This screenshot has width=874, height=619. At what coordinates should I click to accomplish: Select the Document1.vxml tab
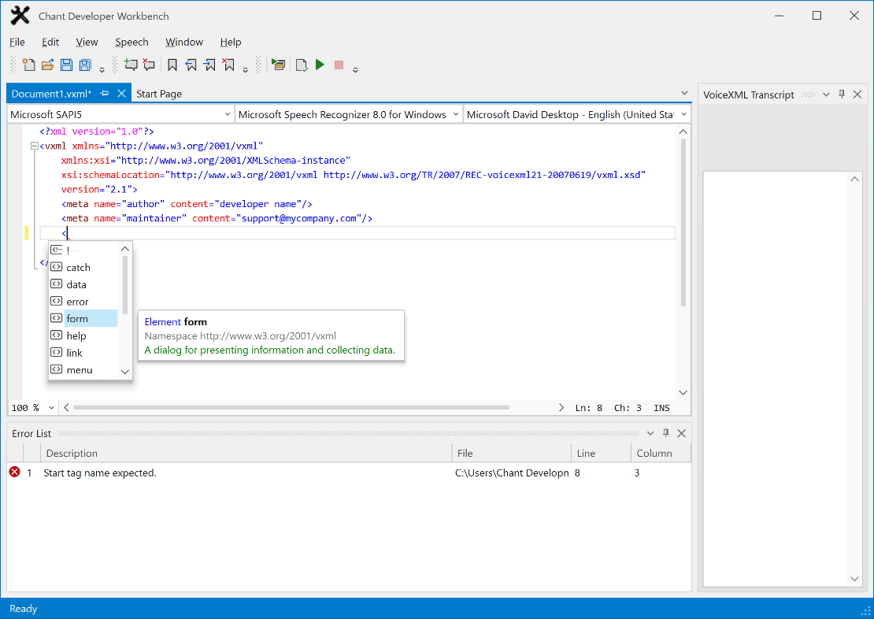pos(50,94)
